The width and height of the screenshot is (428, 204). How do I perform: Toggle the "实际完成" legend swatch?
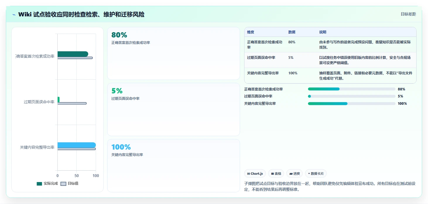tap(39, 184)
